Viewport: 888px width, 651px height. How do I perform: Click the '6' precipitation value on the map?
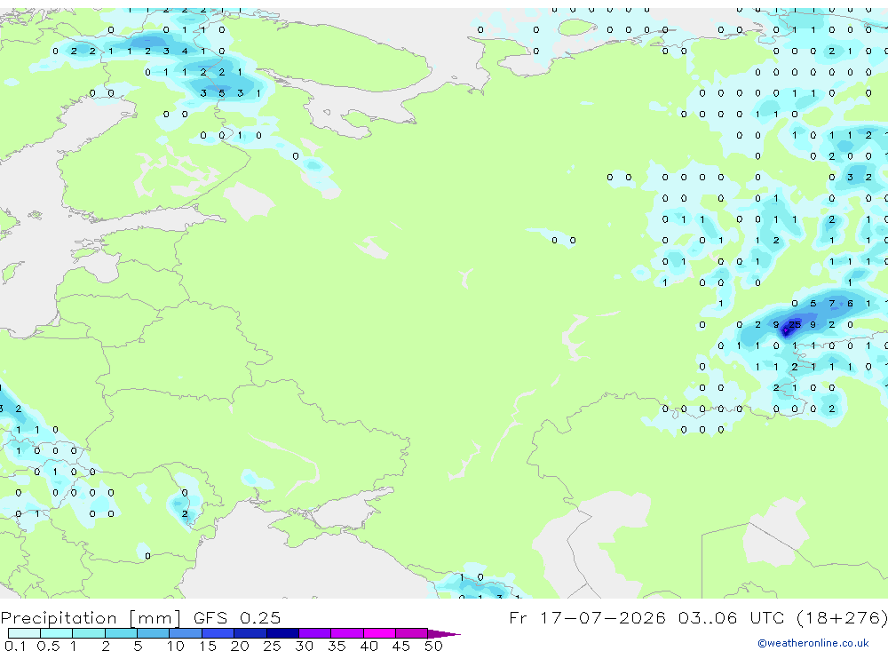pos(850,304)
